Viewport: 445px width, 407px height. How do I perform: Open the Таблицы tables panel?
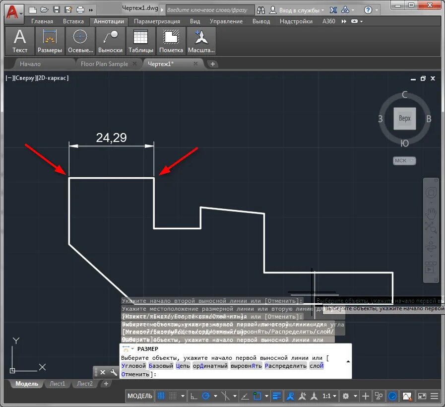141,41
